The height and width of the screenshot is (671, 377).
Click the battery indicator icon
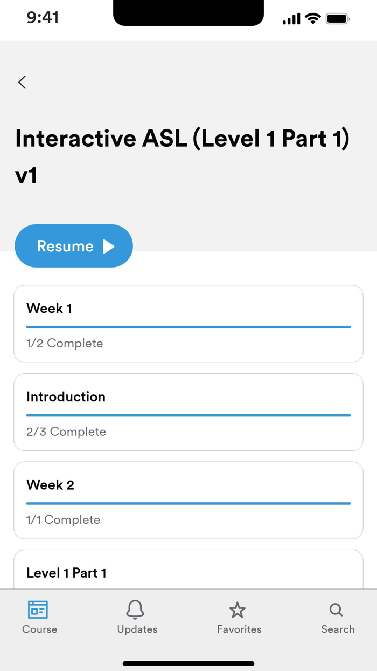tap(338, 19)
